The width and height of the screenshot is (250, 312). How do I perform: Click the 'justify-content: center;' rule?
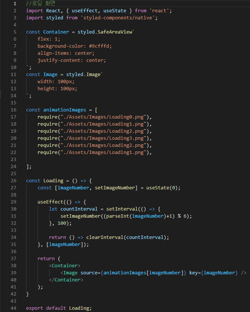click(x=72, y=60)
